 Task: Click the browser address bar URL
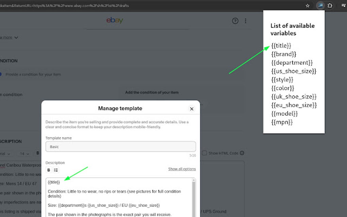[x=64, y=6]
